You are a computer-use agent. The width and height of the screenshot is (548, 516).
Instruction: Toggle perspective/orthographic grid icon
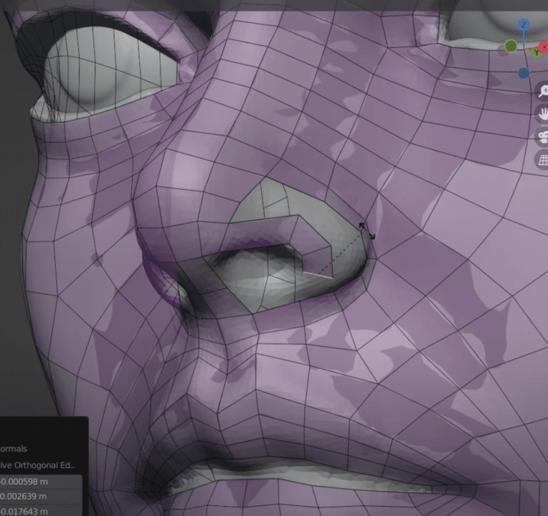pyautogui.click(x=543, y=160)
